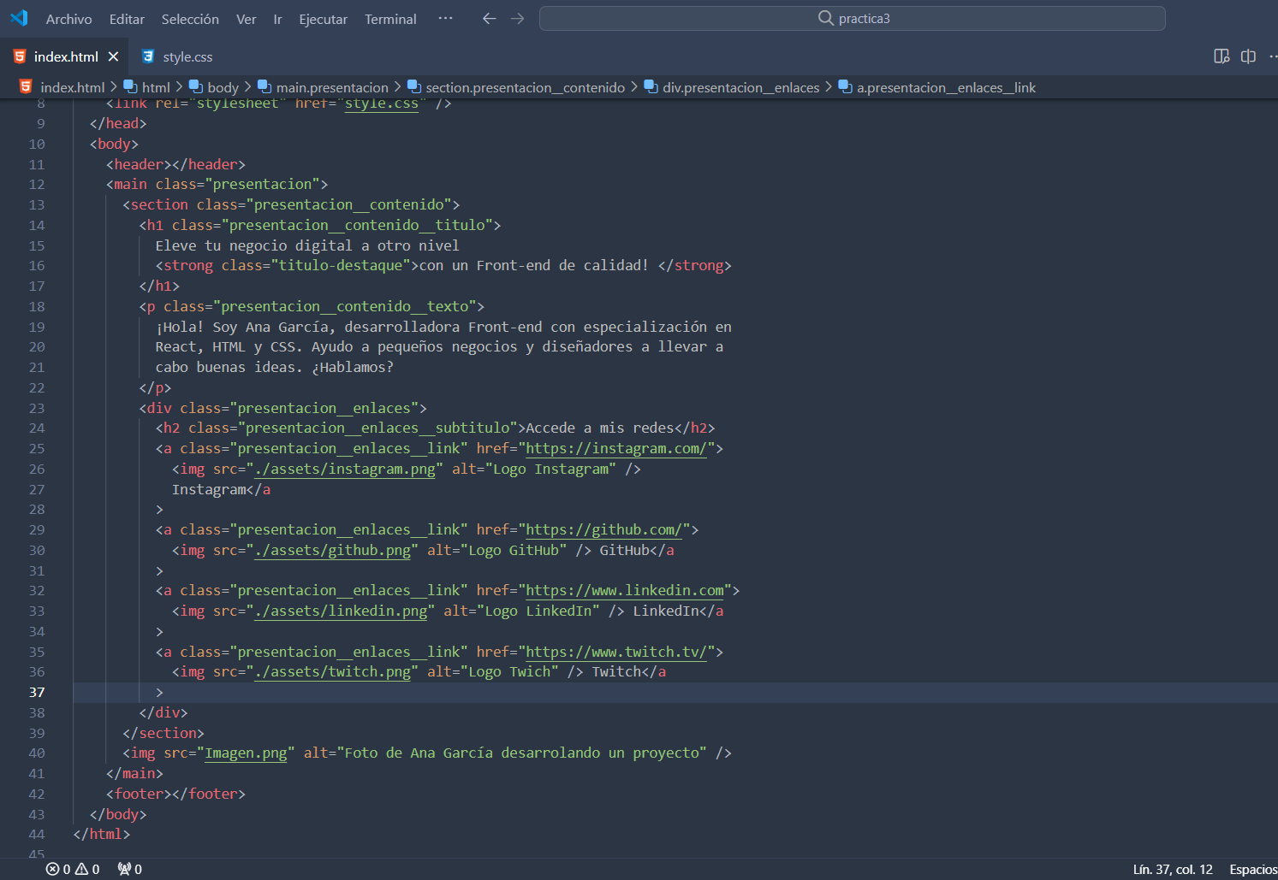Open the Archivo menu

[x=68, y=19]
